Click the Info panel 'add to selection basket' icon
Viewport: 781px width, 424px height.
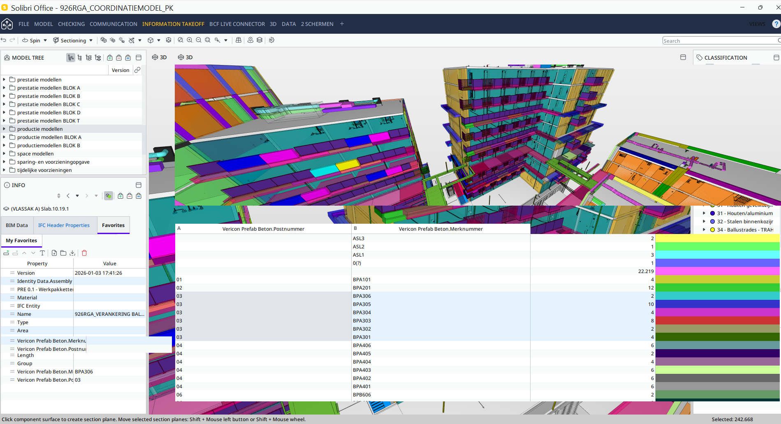click(x=121, y=196)
